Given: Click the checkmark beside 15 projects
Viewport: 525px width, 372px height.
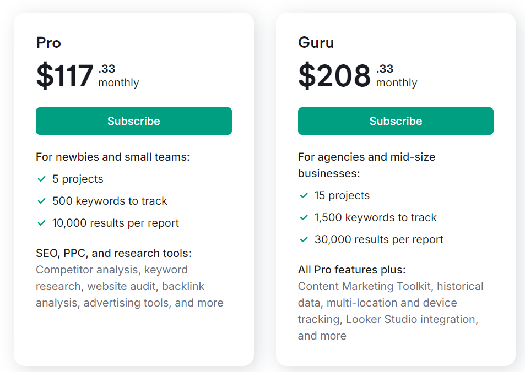Looking at the screenshot, I should pyautogui.click(x=304, y=195).
